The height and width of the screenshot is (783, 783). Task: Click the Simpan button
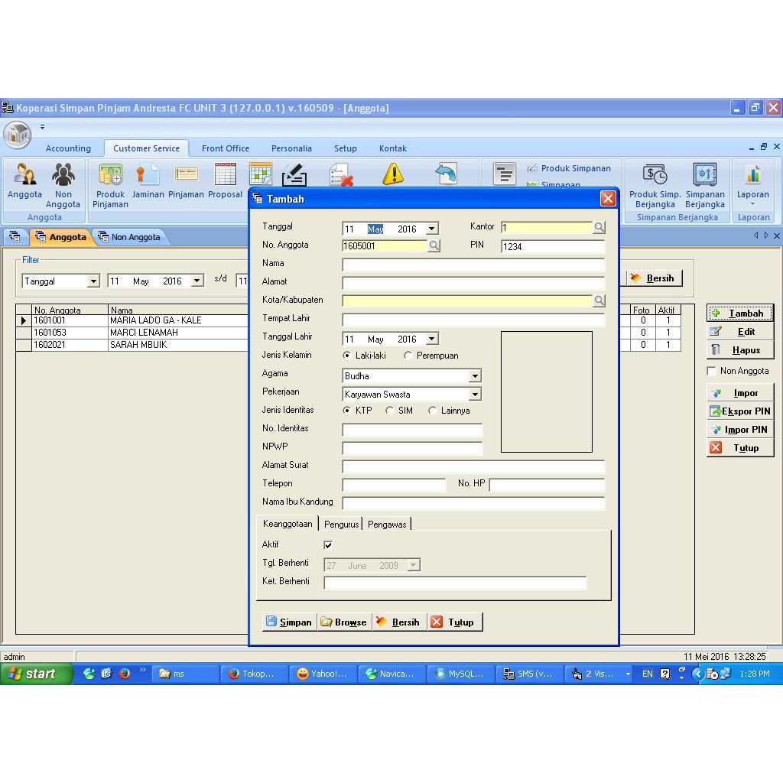(289, 622)
